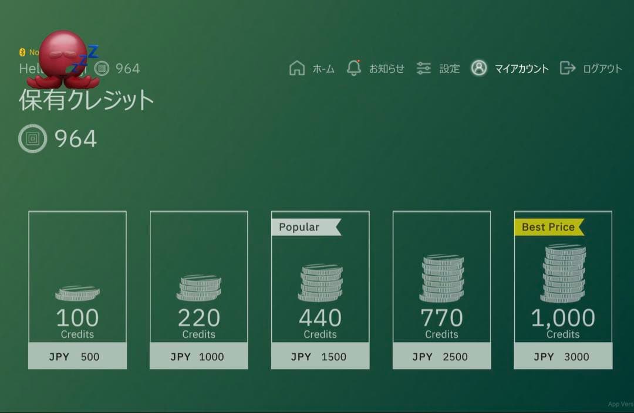Click the App Version text at bottom right
The height and width of the screenshot is (413, 634).
pyautogui.click(x=619, y=404)
